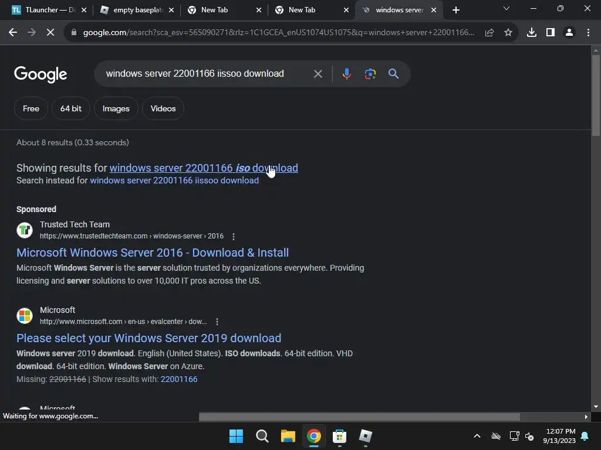Open Windows taskbar search
601x450 pixels.
point(262,436)
